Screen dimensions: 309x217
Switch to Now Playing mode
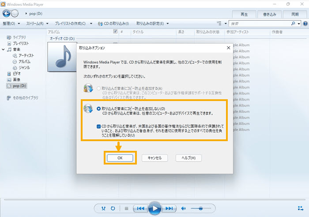tap(301, 208)
